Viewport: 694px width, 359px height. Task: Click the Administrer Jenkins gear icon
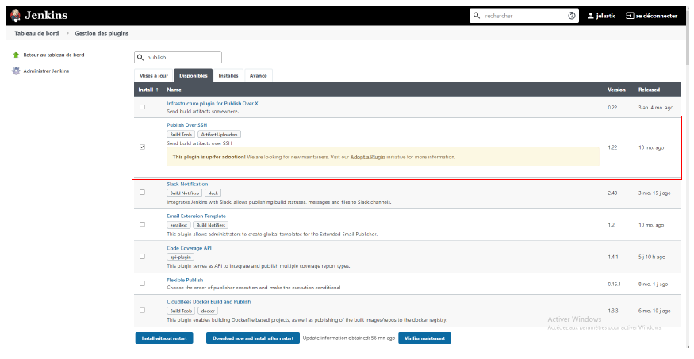coord(16,71)
